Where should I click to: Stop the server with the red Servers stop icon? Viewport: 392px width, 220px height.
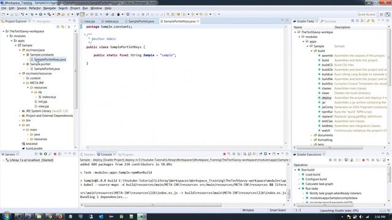click(55, 155)
